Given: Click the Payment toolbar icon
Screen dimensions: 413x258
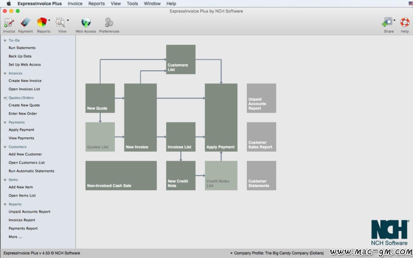Looking at the screenshot, I should pyautogui.click(x=25, y=23).
